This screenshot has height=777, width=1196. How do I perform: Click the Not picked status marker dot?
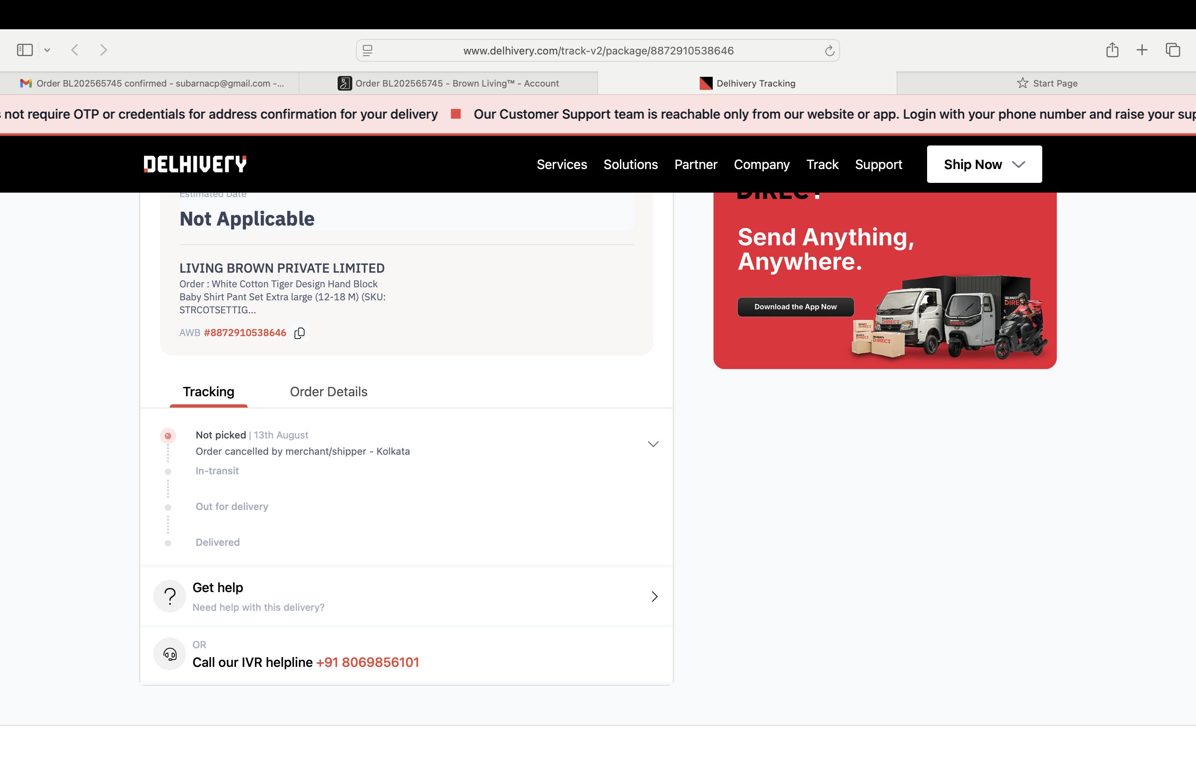click(168, 436)
